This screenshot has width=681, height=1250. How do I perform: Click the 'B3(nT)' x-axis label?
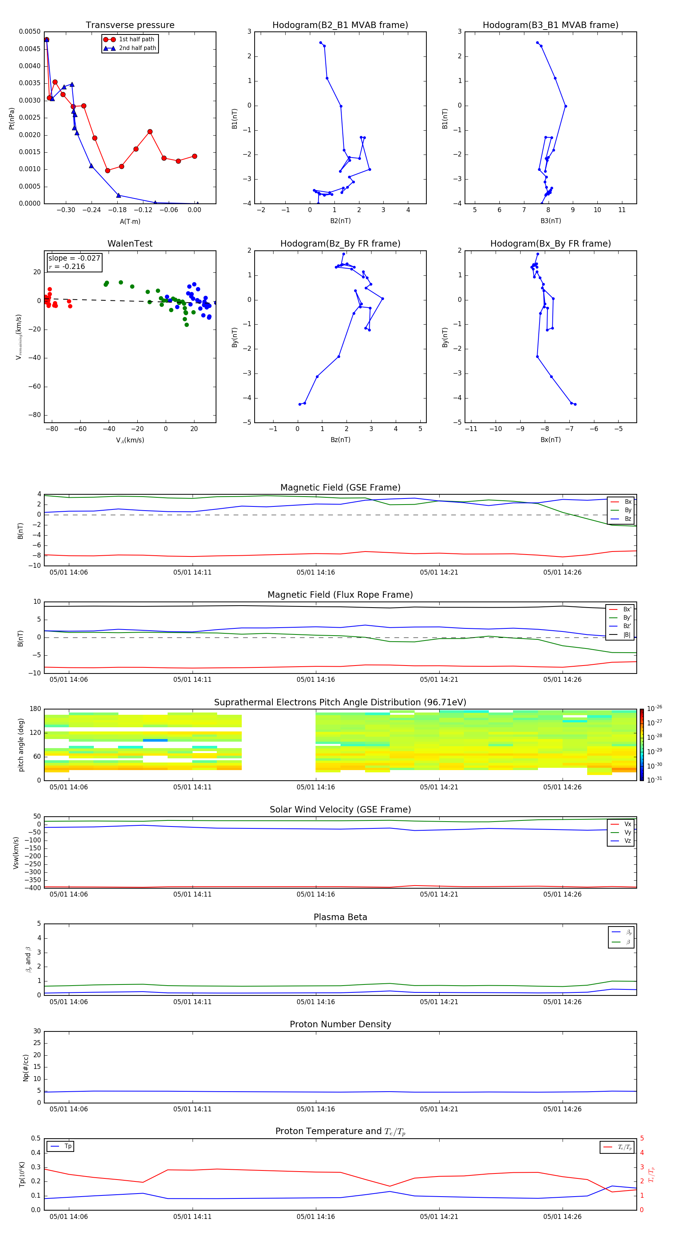(550, 221)
